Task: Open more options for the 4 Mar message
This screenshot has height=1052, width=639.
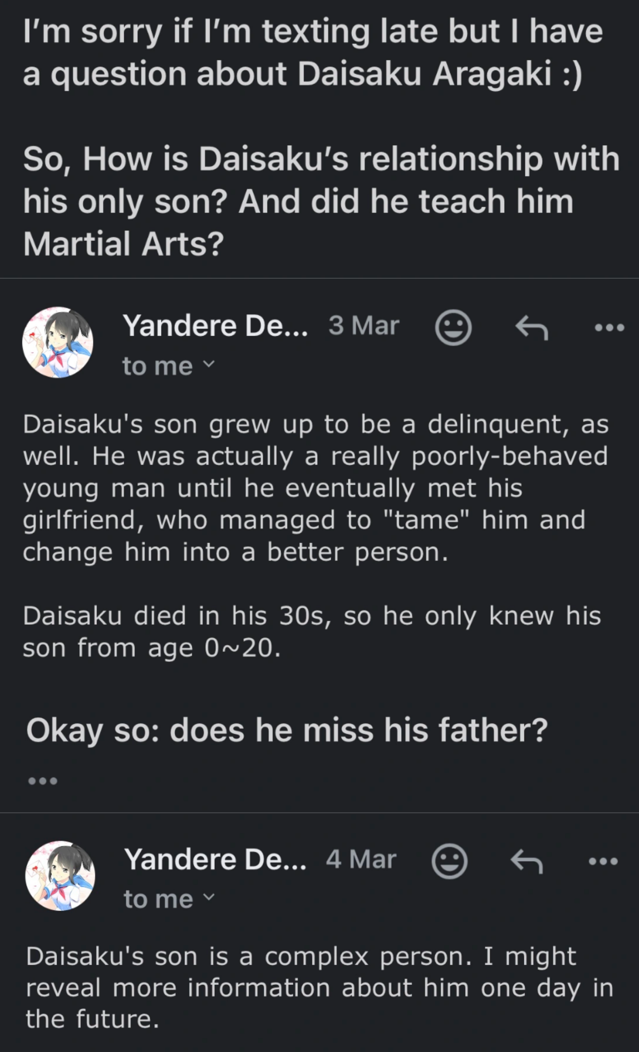Action: [x=603, y=861]
